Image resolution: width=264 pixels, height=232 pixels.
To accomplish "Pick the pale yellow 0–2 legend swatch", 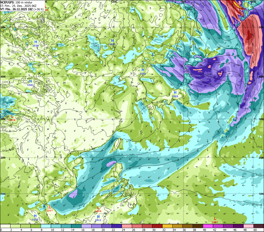I will coord(5,226).
